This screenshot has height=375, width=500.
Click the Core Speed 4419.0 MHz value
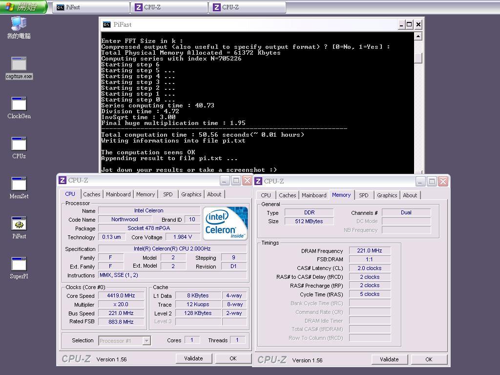[121, 295]
